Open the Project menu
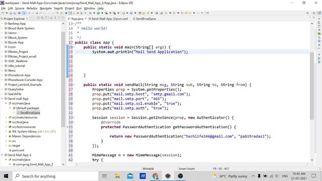This screenshot has height=181, width=322. [69, 8]
